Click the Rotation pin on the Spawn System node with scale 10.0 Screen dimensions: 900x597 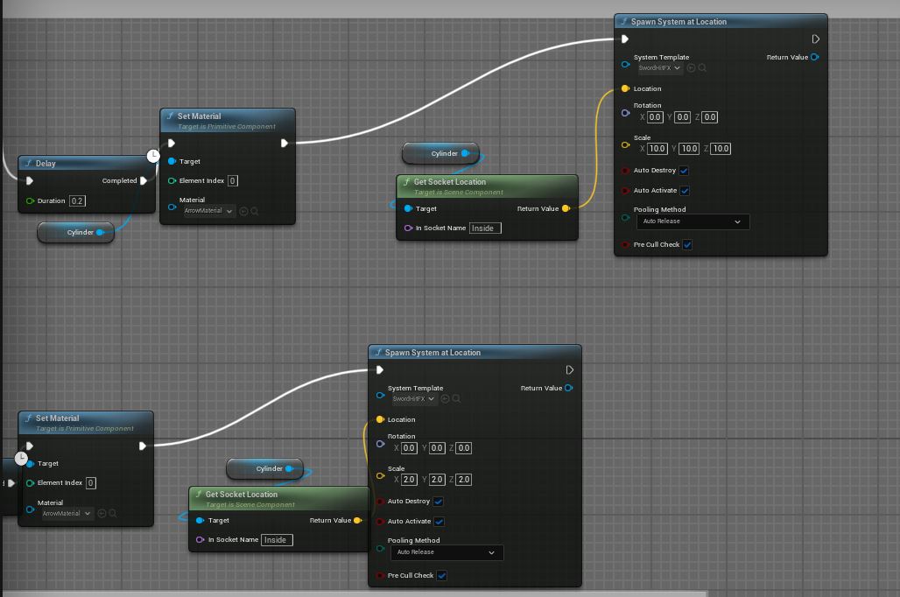[625, 113]
